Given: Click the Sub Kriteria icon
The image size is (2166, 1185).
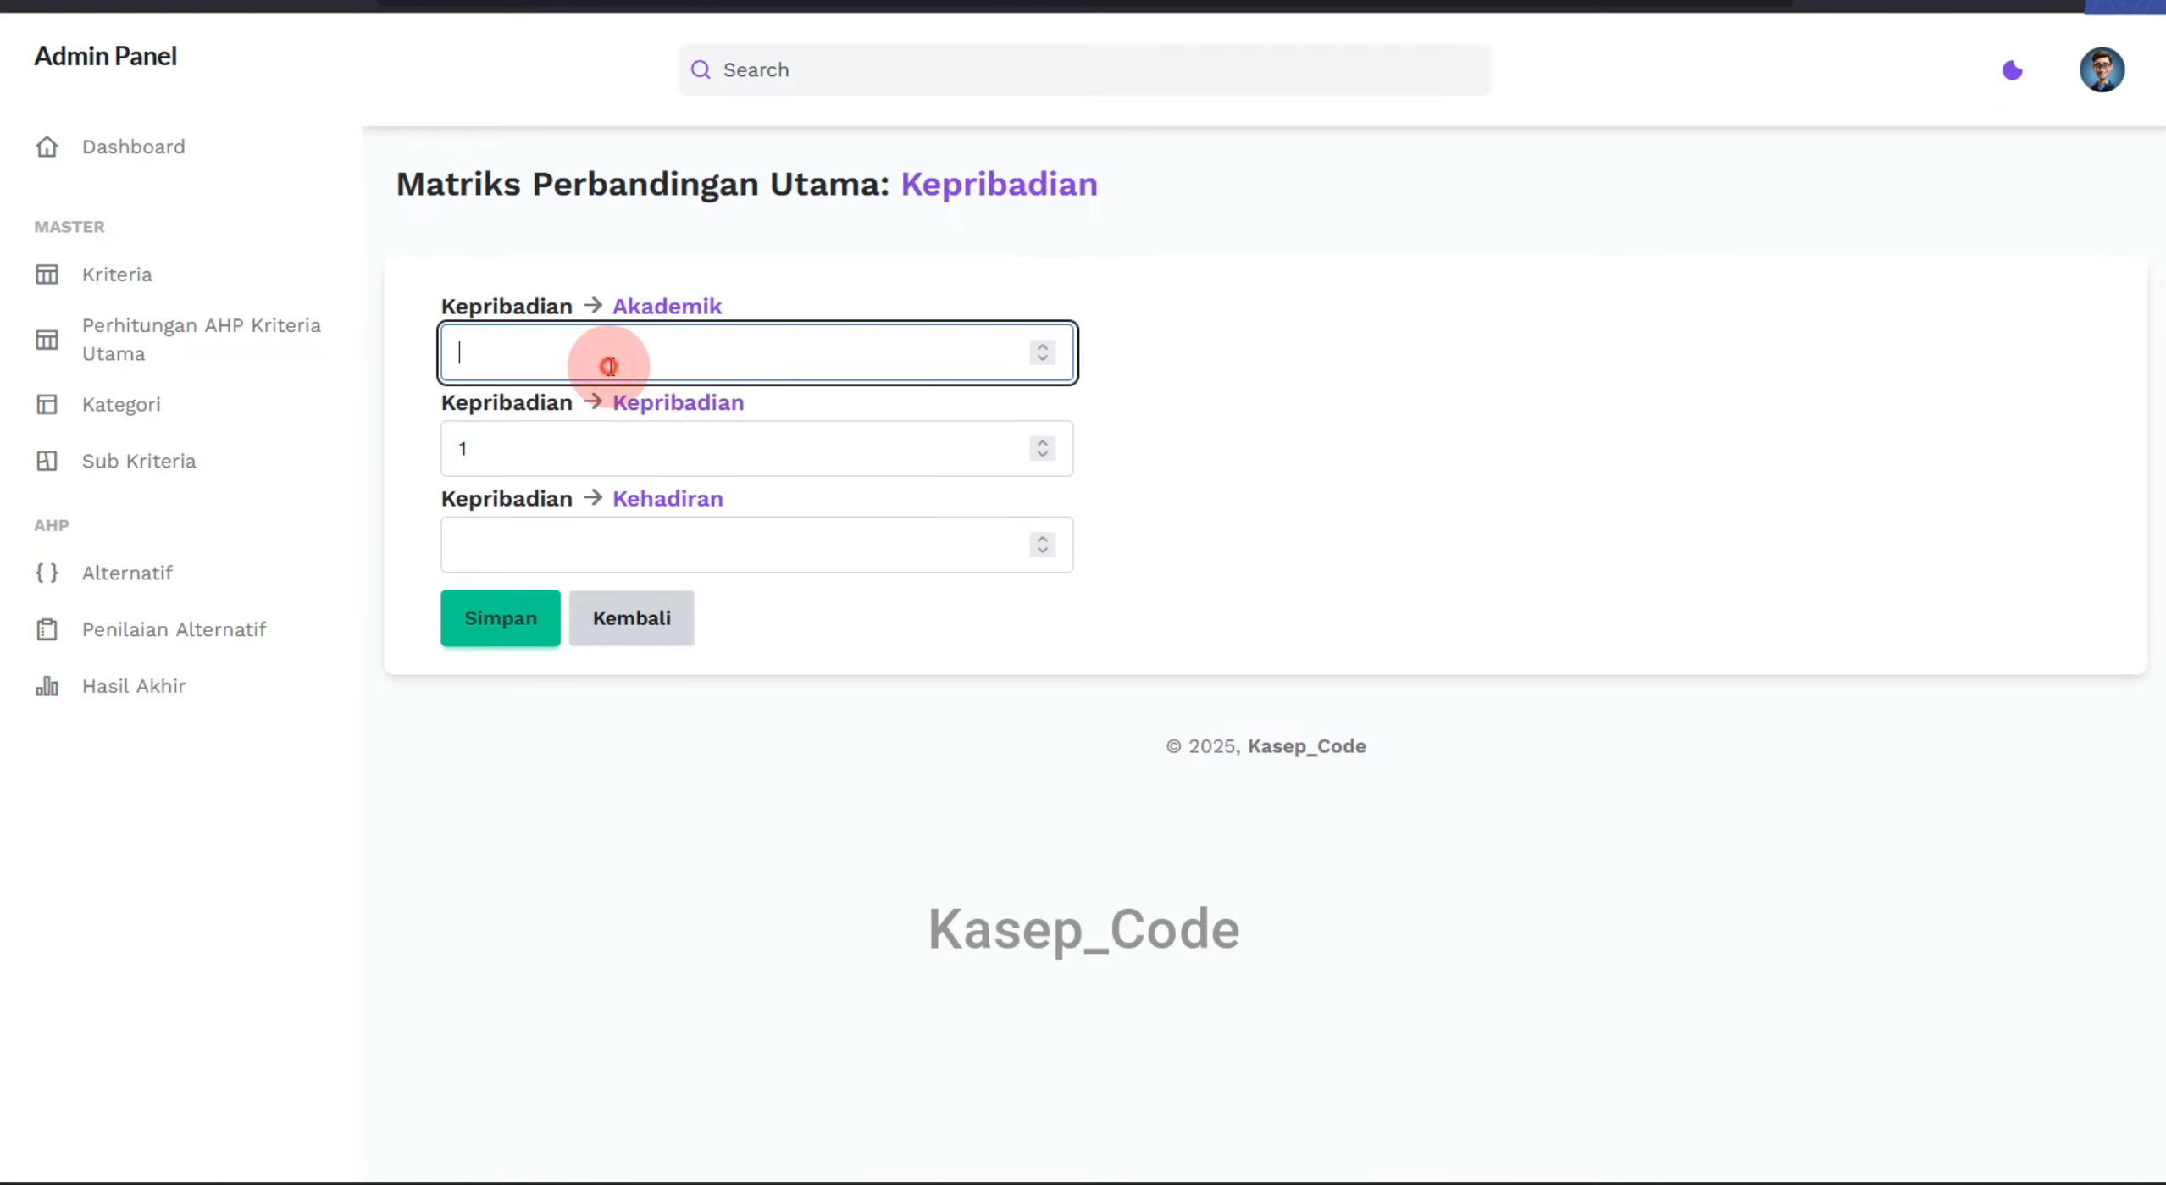Looking at the screenshot, I should 47,461.
